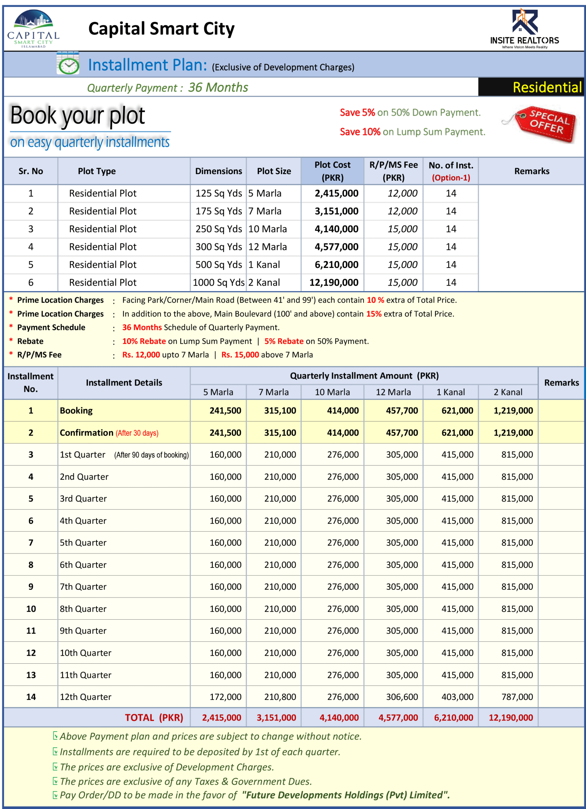
Task: Click the clock calendar icon
Action: click(x=68, y=64)
